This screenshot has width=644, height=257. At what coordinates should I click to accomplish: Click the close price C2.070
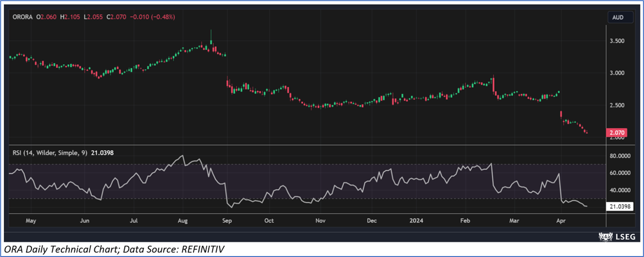coord(116,17)
